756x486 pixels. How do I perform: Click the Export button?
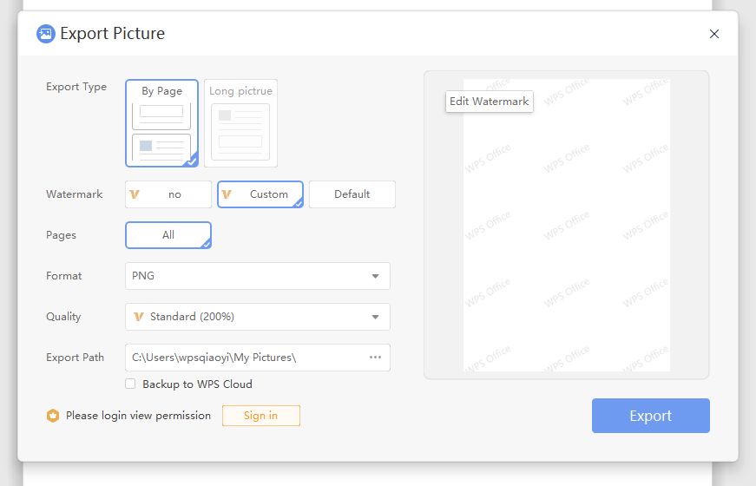point(650,416)
